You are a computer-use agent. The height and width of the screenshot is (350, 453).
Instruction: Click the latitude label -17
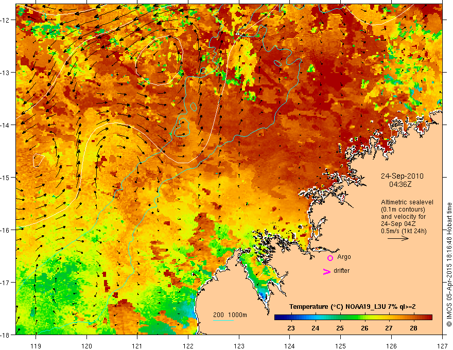6,282
